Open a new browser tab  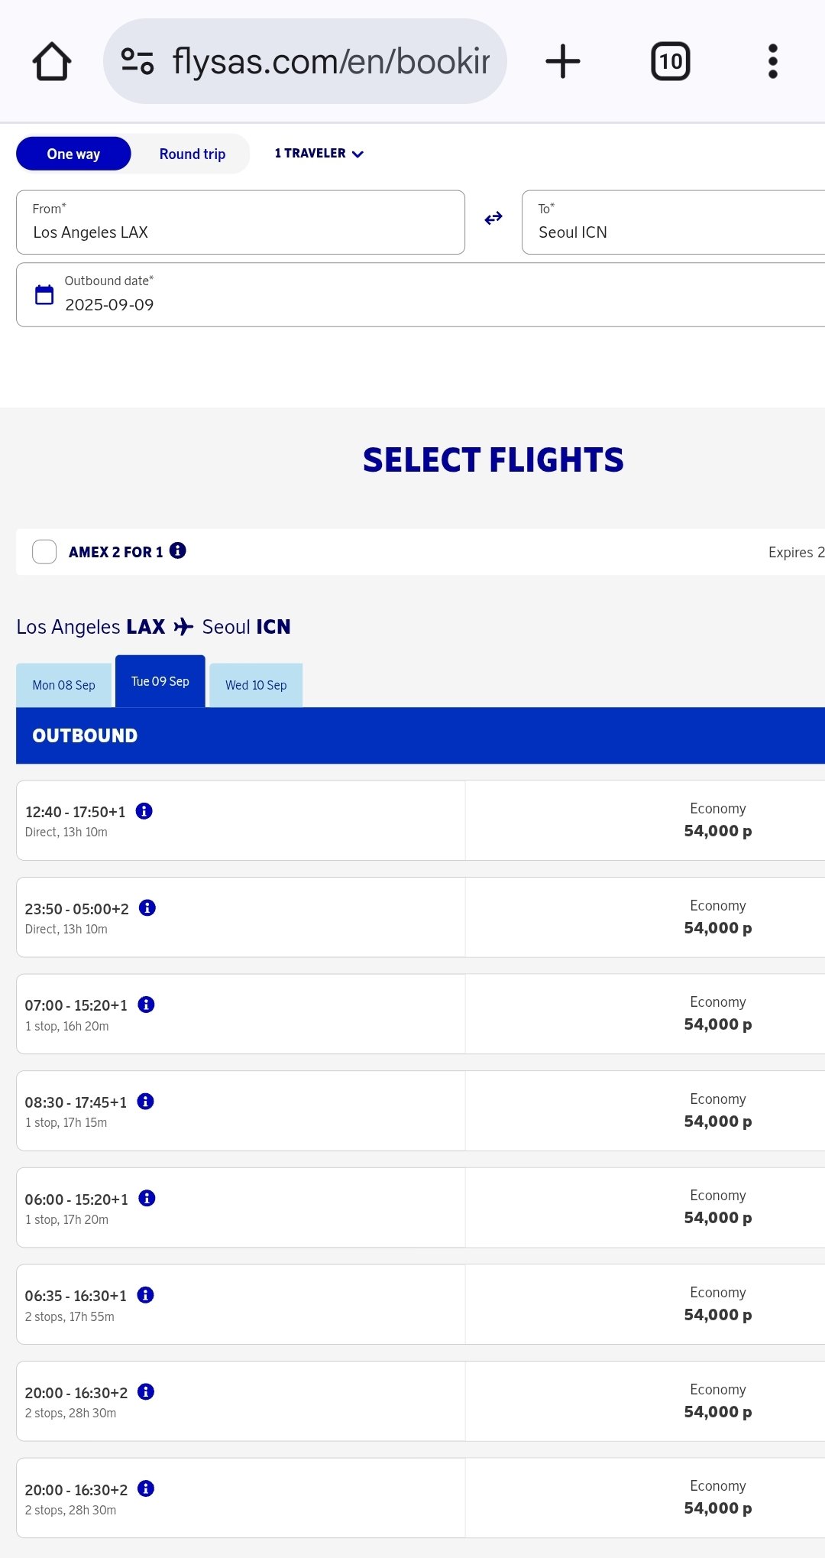point(563,61)
